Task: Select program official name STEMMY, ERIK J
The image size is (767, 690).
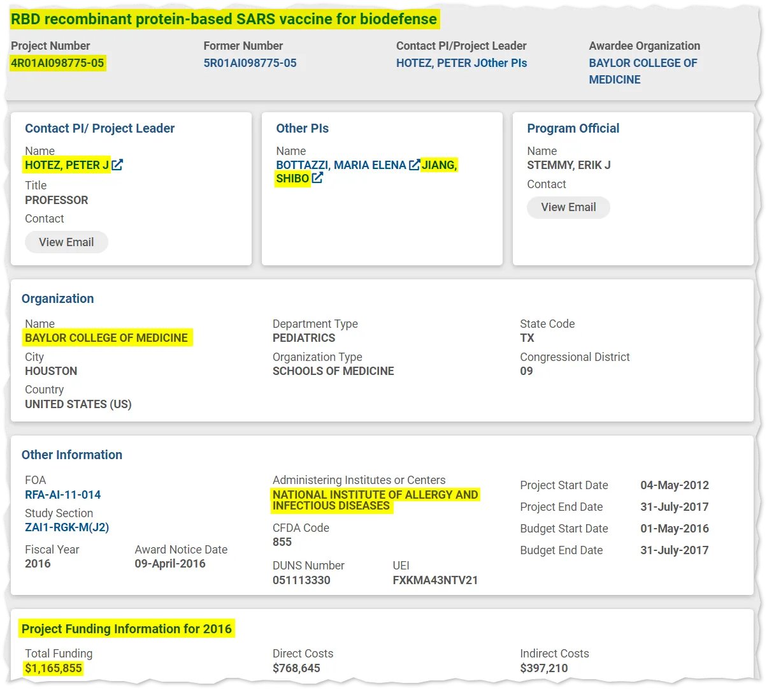Action: (568, 165)
